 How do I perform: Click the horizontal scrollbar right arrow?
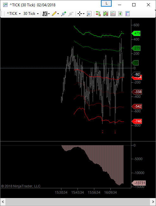[153, 202]
